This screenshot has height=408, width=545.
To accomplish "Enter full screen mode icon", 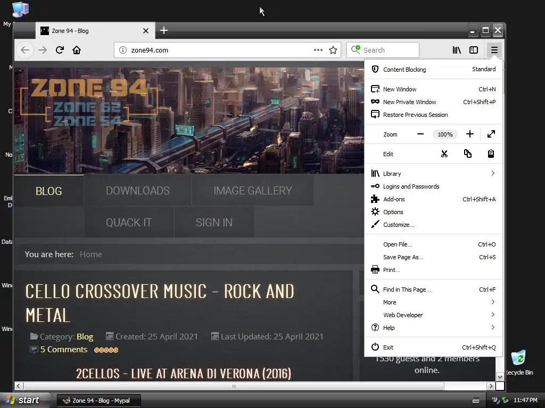I will 491,134.
